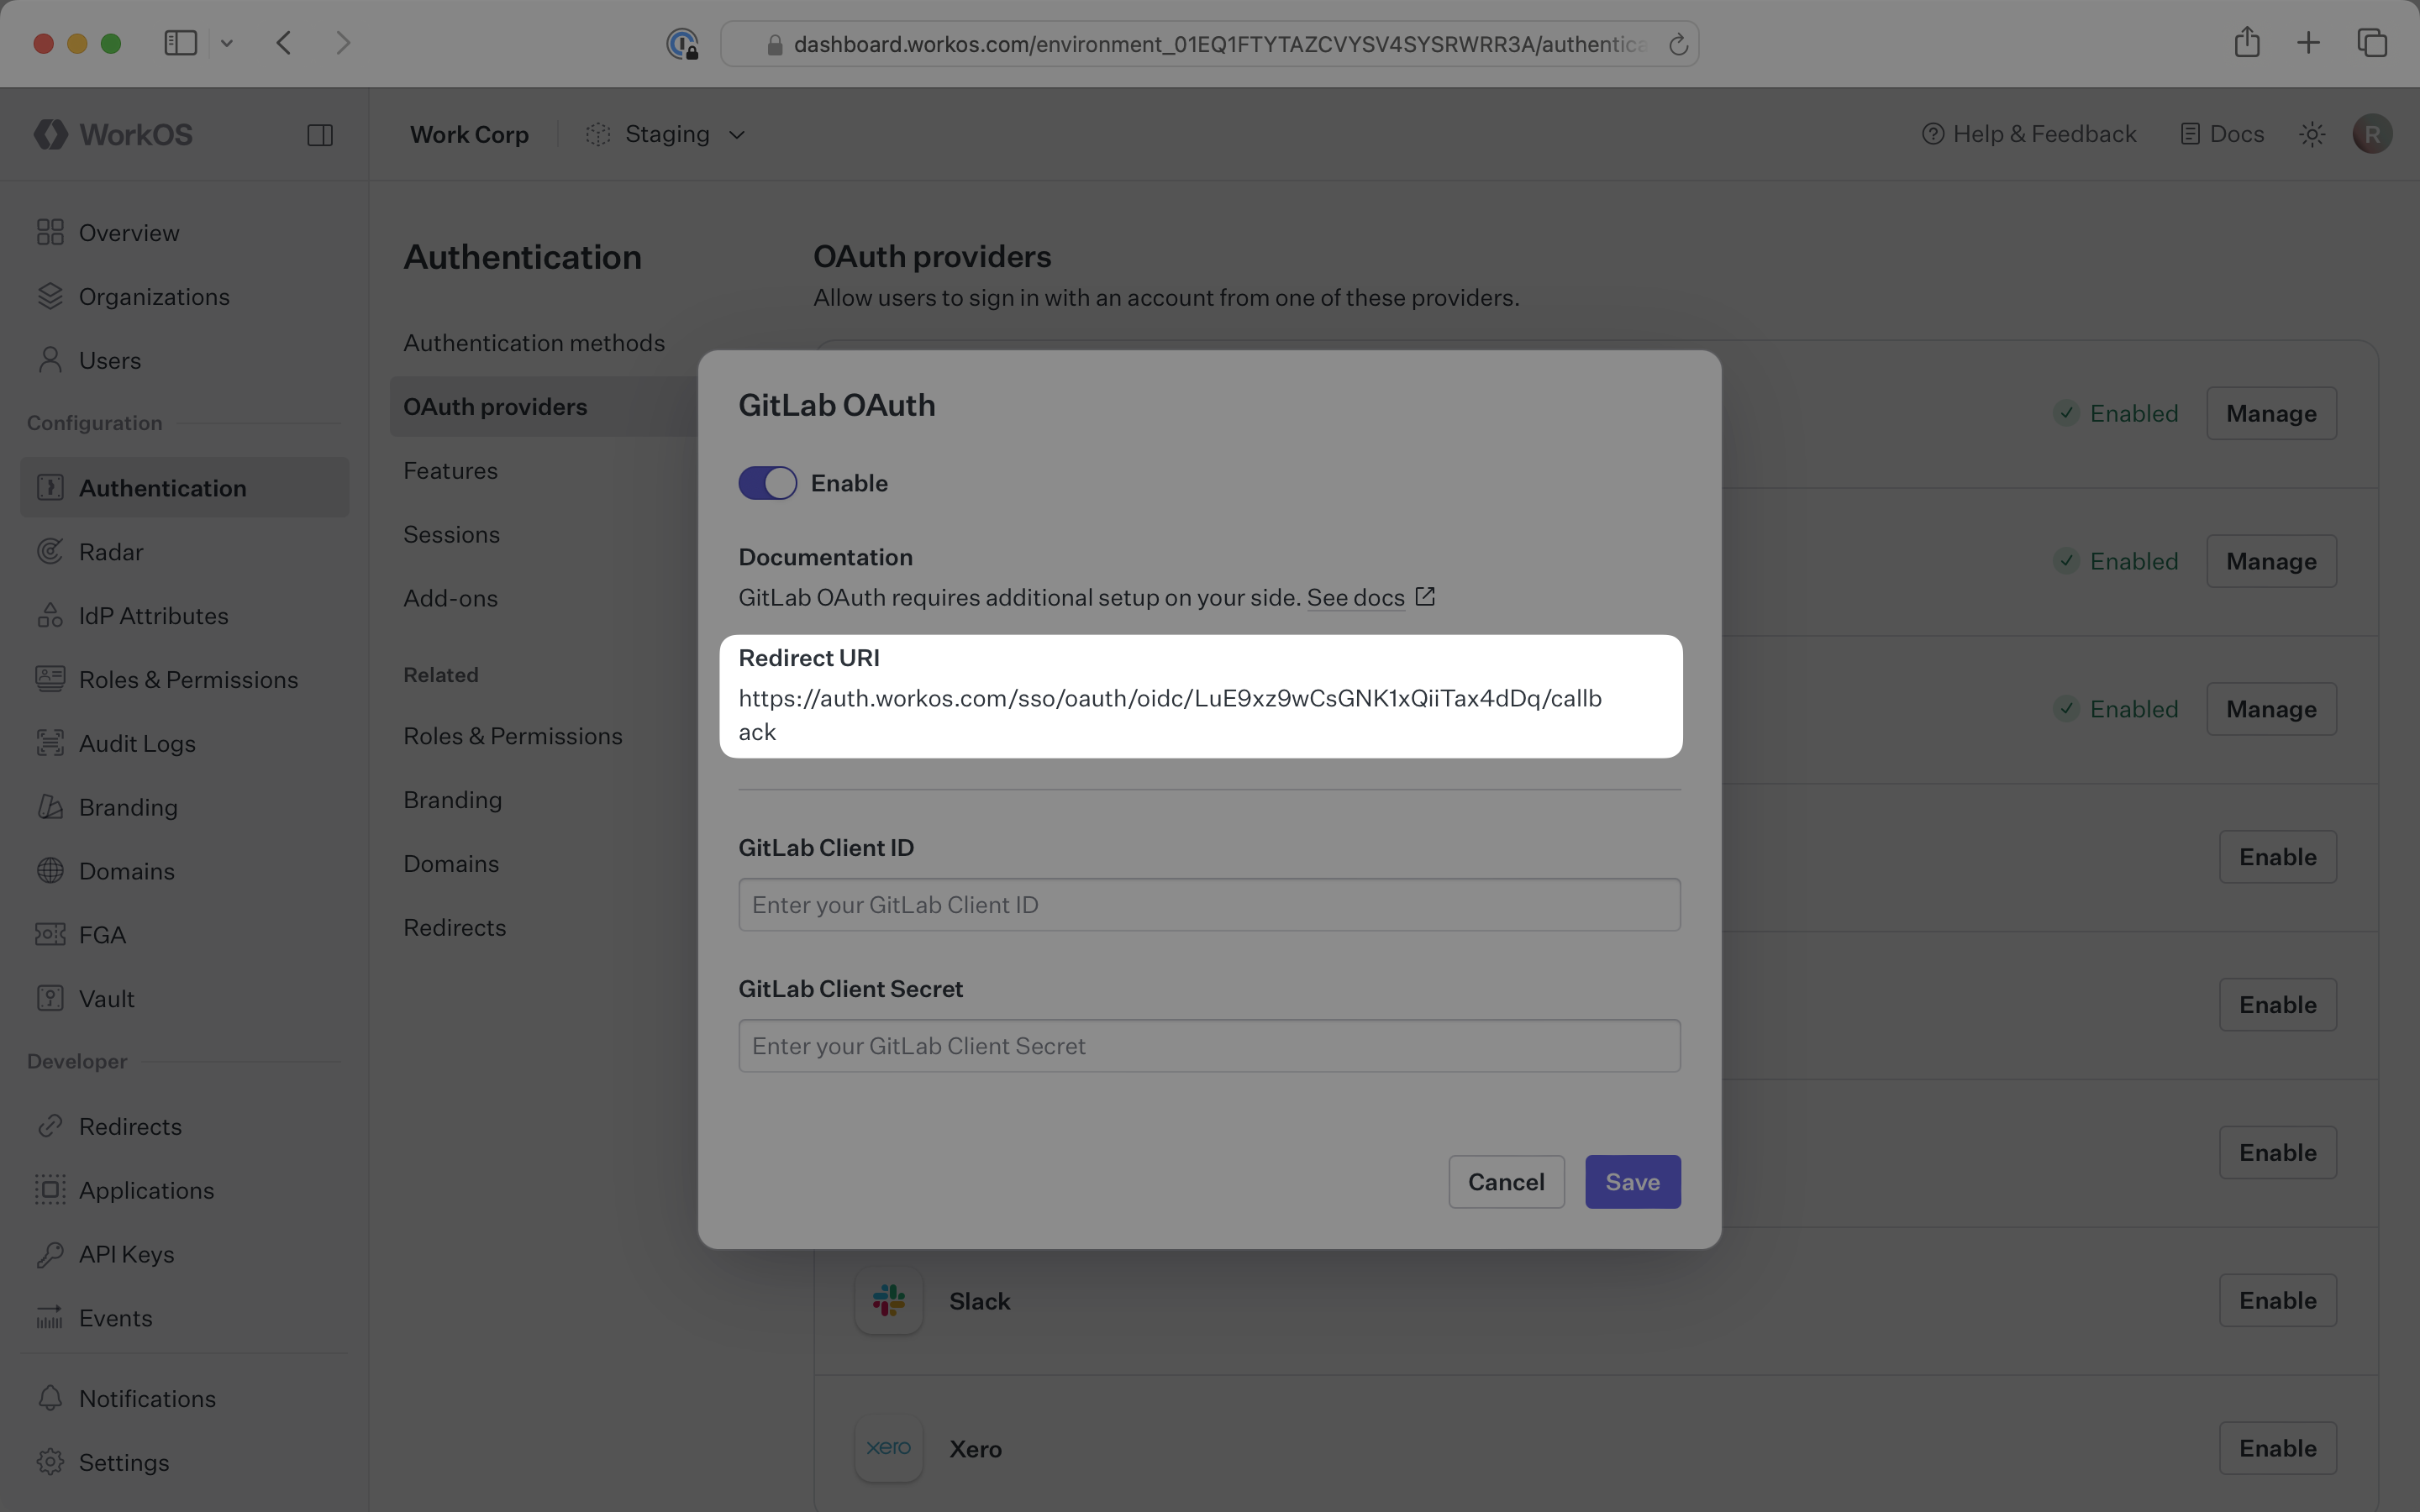Click the WorkOS logo in the top left
The image size is (2420, 1512).
[112, 134]
